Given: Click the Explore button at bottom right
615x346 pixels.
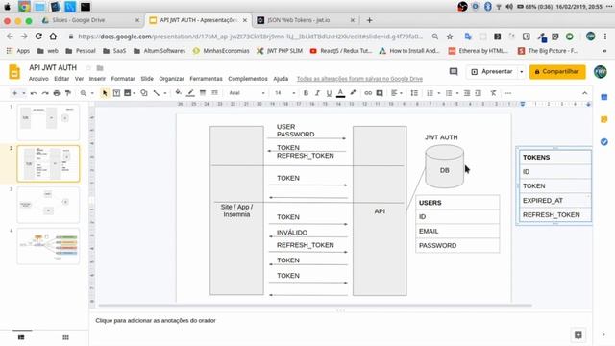Looking at the screenshot, I should click(x=578, y=334).
